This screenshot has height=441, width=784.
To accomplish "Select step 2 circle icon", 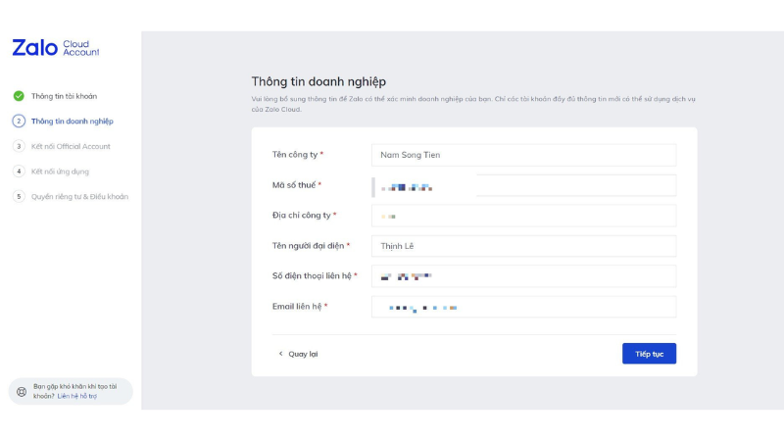I will [x=19, y=122].
